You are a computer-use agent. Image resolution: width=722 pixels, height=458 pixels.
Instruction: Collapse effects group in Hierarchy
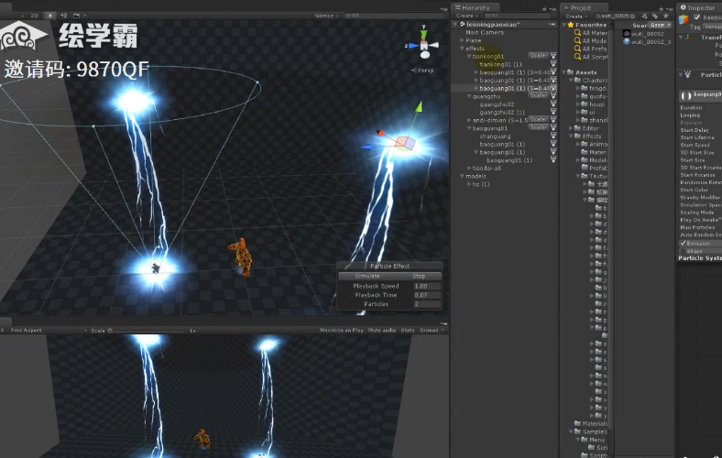(x=463, y=49)
